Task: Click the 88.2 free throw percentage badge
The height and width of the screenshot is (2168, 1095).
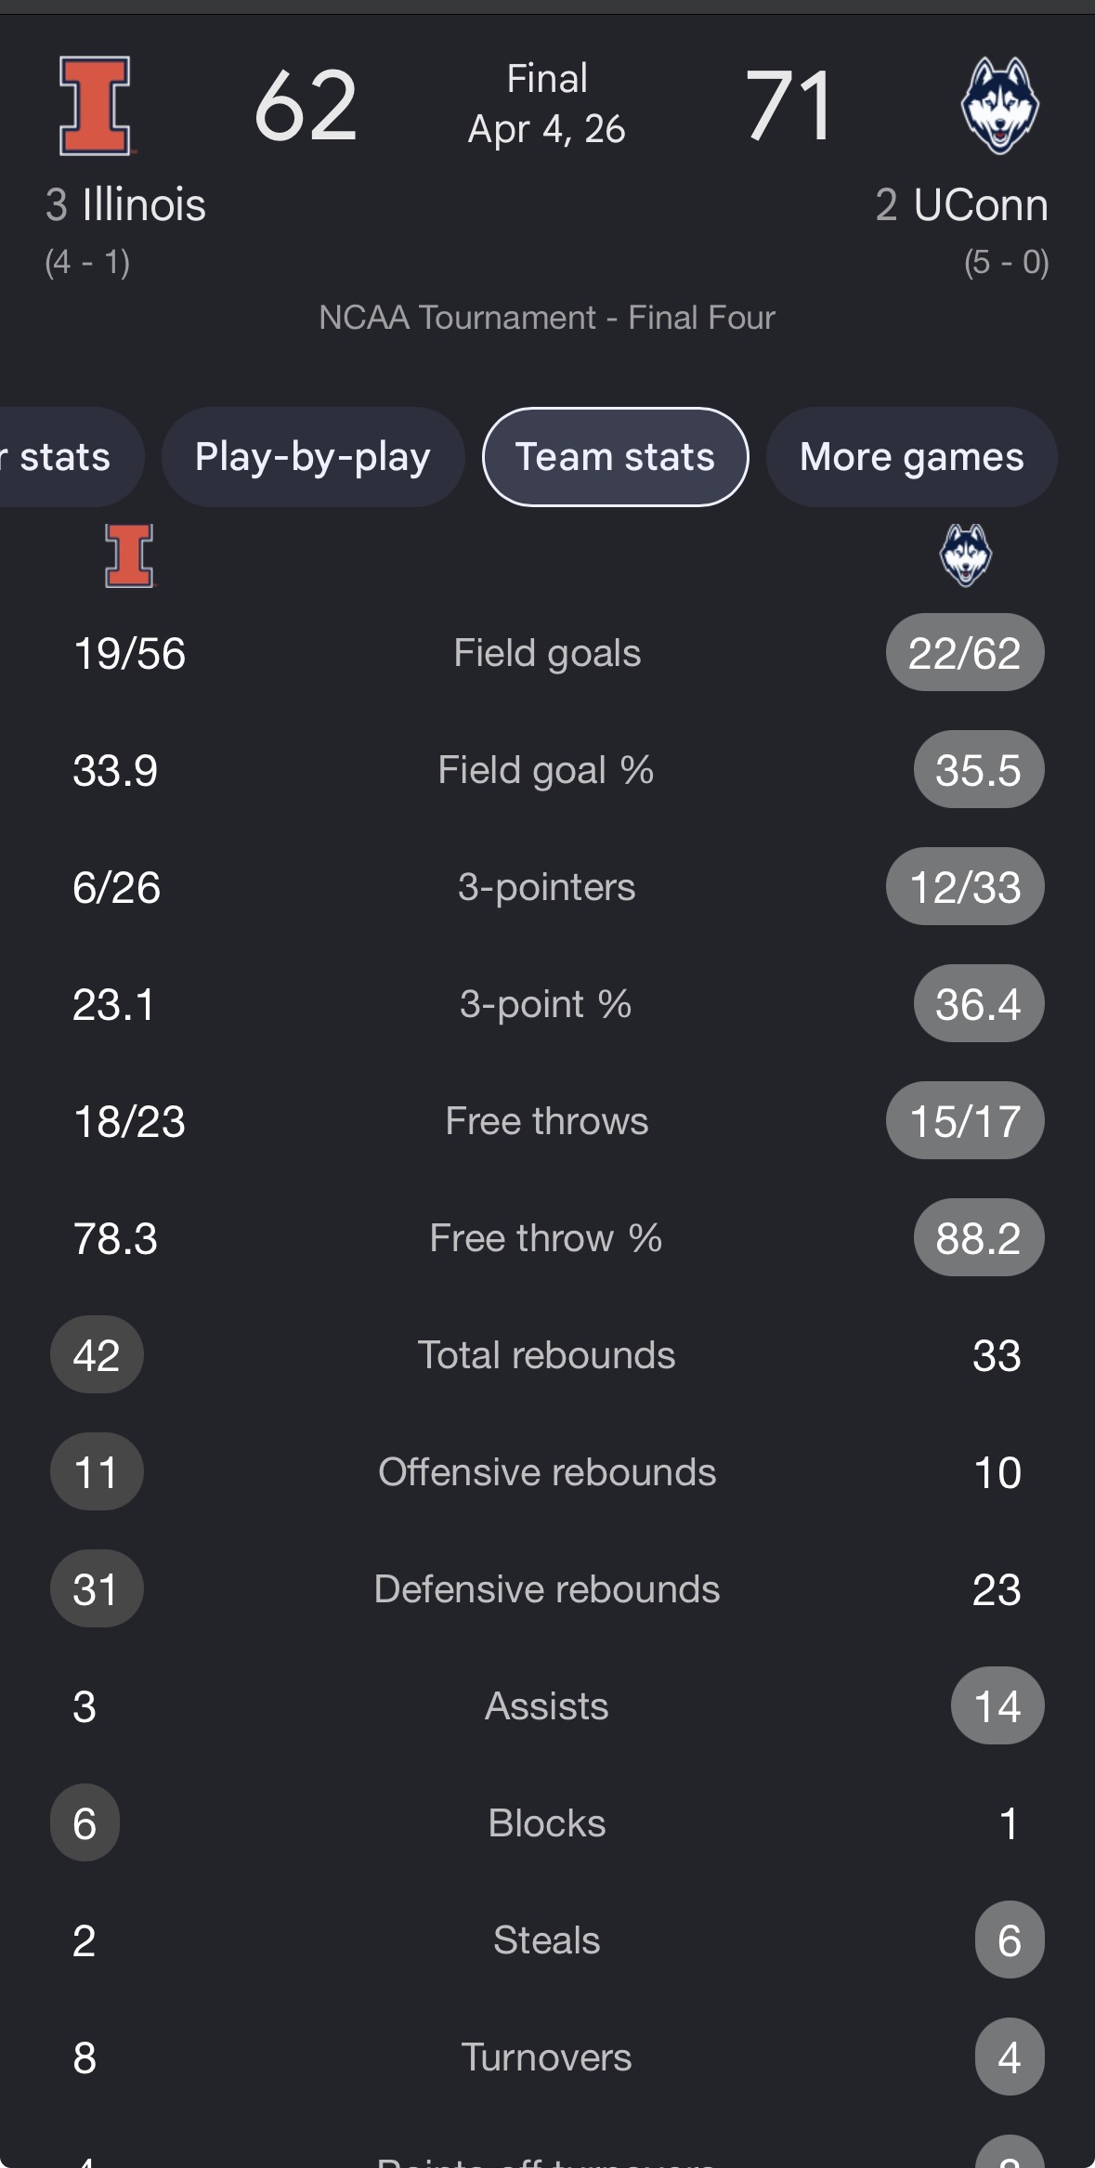Action: click(979, 1238)
